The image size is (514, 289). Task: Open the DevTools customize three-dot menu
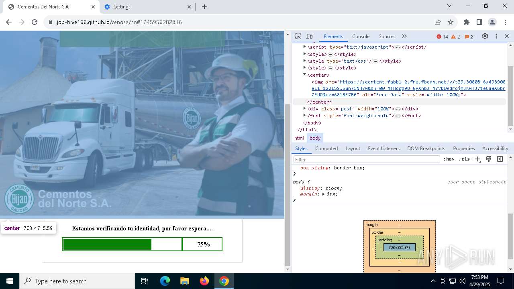coord(496,36)
